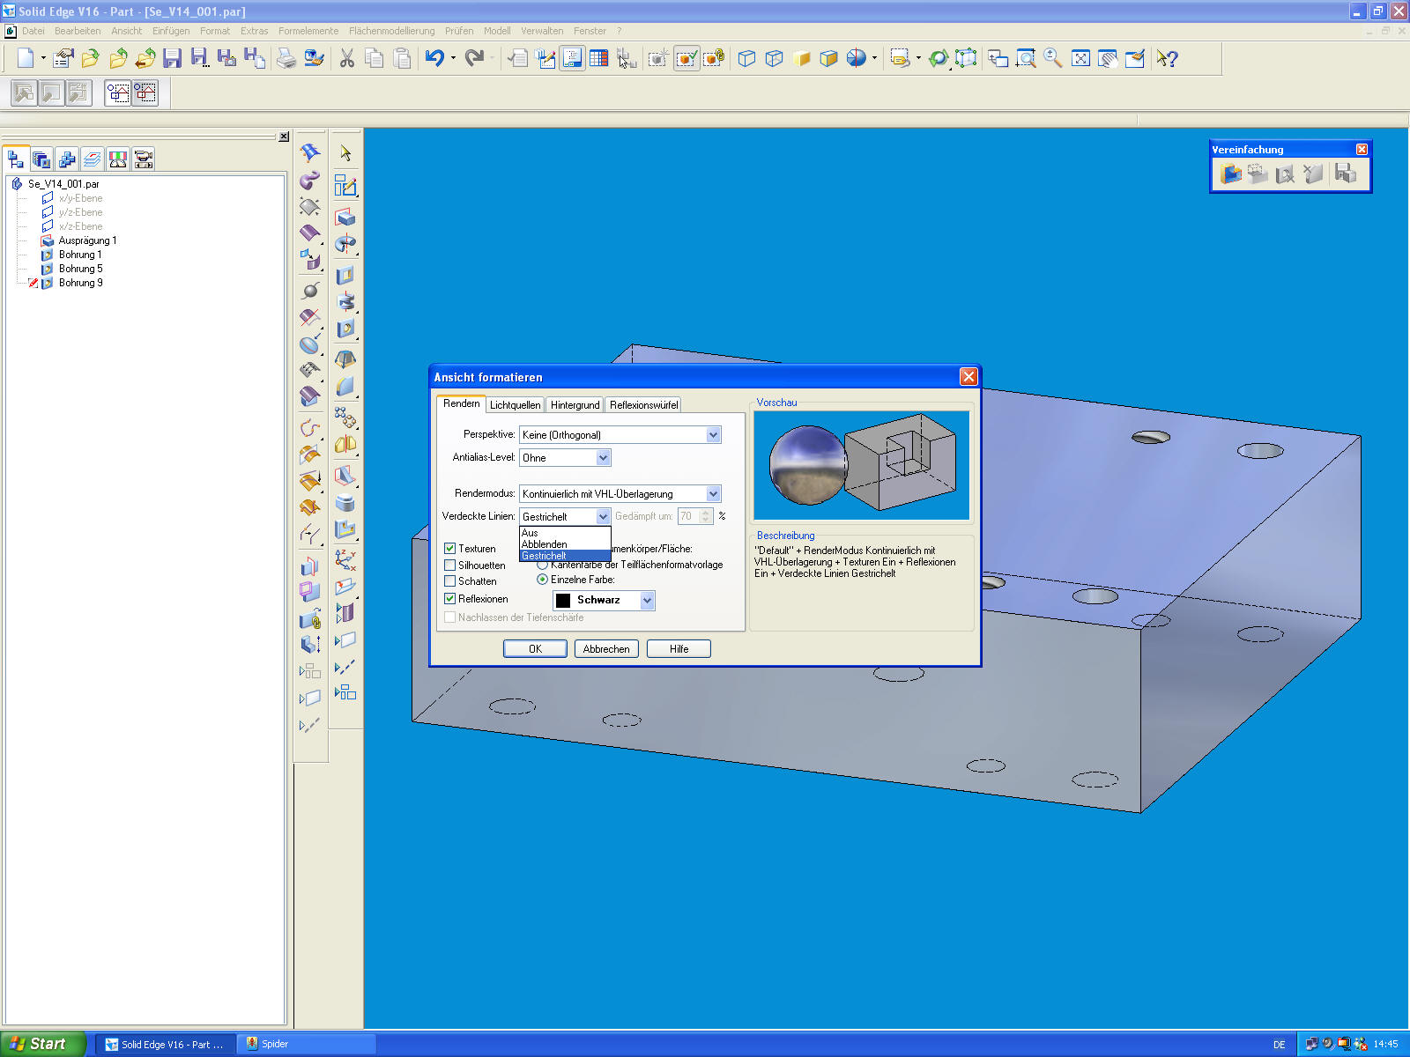
Task: Click the Print icon in toolbar
Action: [286, 58]
